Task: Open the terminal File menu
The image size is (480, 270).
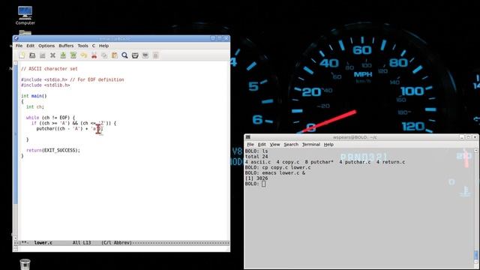Action: click(250, 145)
